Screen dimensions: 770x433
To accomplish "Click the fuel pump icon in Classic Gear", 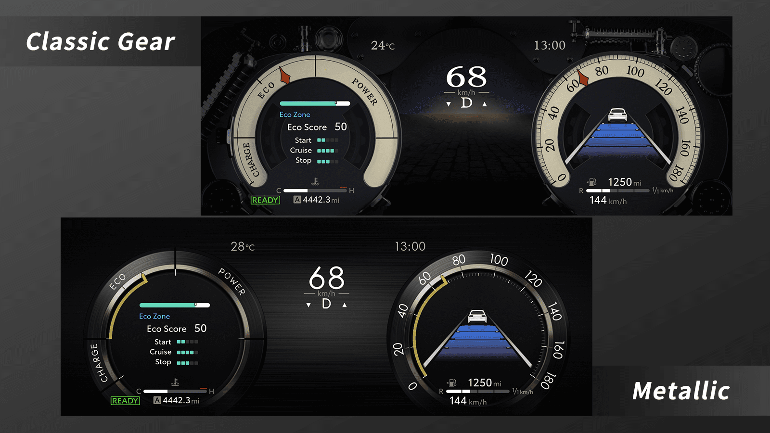I will [x=592, y=182].
